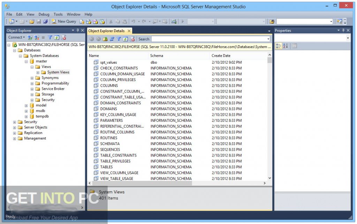Click the Find in Files icon
The image size is (357, 224).
(x=272, y=22)
